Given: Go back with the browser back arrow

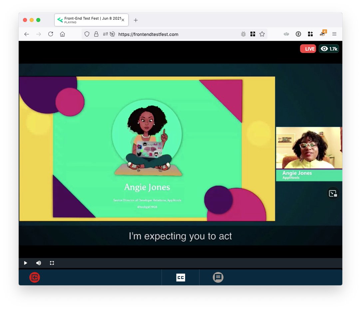Looking at the screenshot, I should (27, 34).
